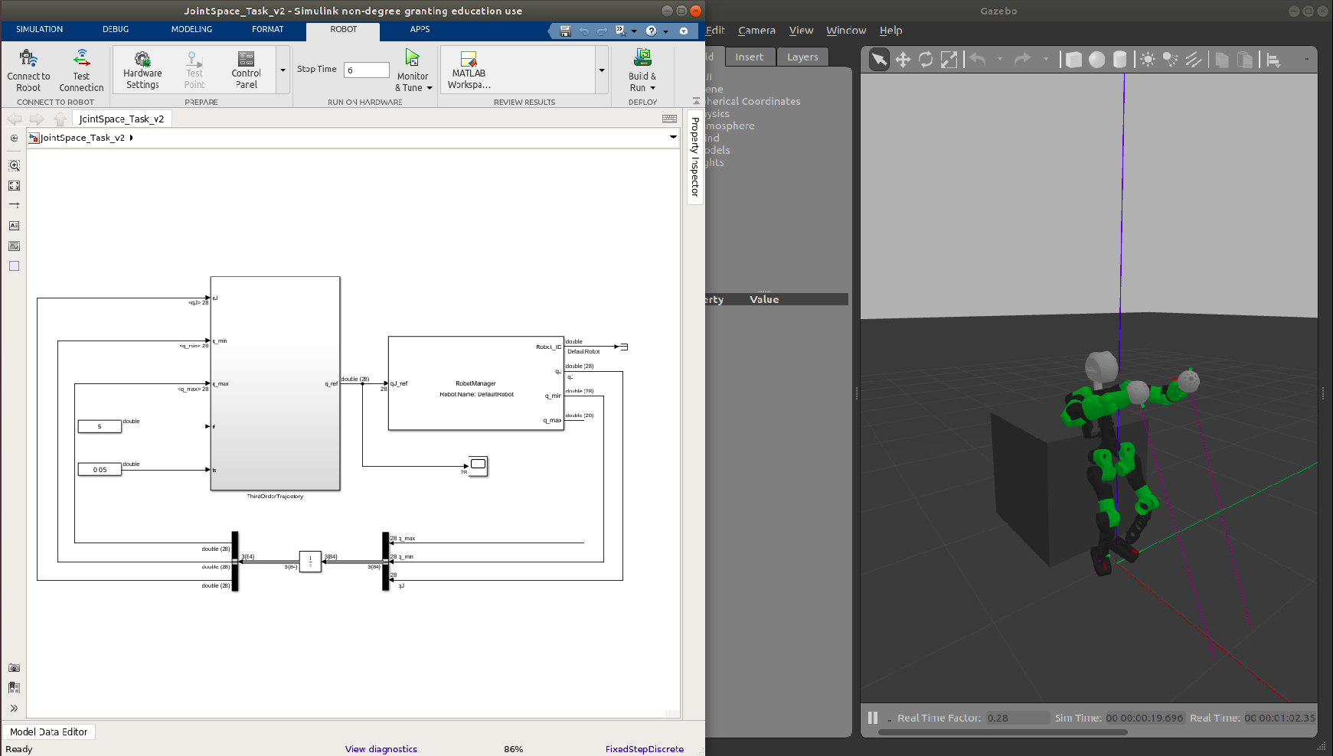Open the JointSpace_Task_v2 model tab
The image size is (1333, 756).
[122, 119]
